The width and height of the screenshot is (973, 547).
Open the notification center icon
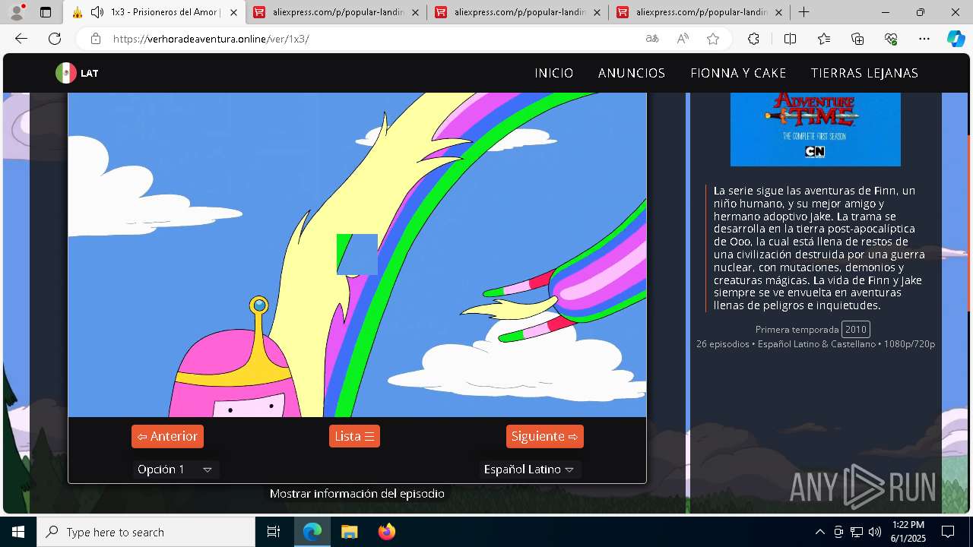949,532
